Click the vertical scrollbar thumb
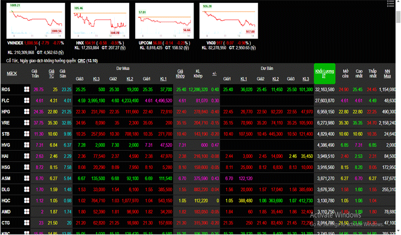This screenshot has width=401, height=235. pos(398,16)
